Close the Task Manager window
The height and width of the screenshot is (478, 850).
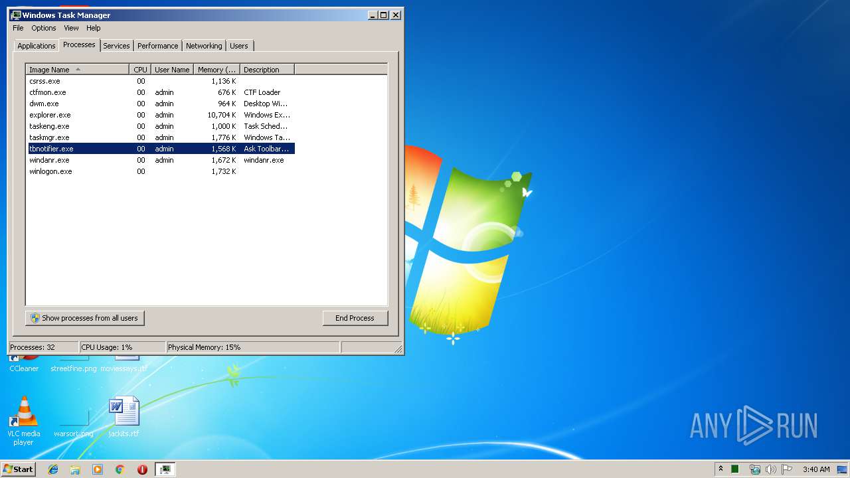tap(396, 15)
